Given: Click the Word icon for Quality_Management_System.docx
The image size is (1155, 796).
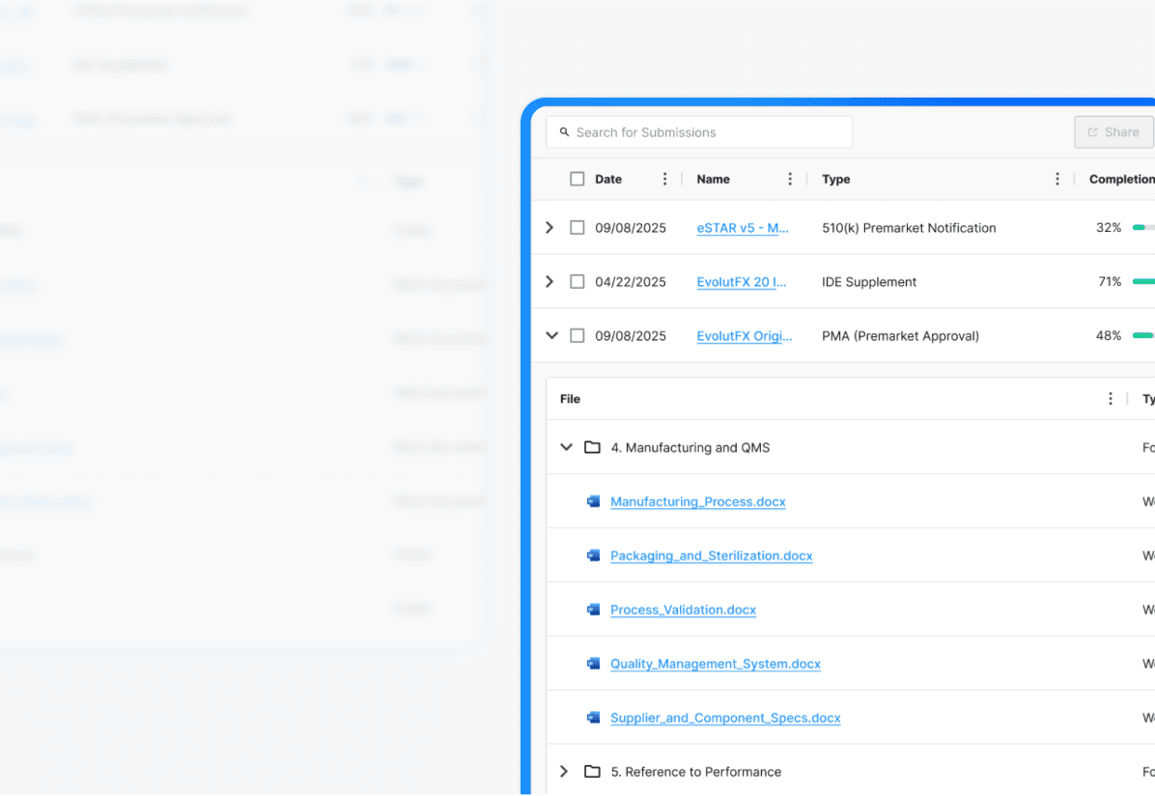Looking at the screenshot, I should pyautogui.click(x=593, y=664).
